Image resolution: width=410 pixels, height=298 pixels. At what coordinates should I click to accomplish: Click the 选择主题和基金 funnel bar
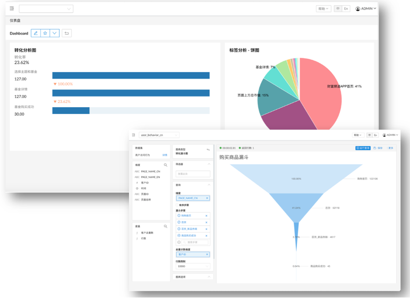(131, 75)
